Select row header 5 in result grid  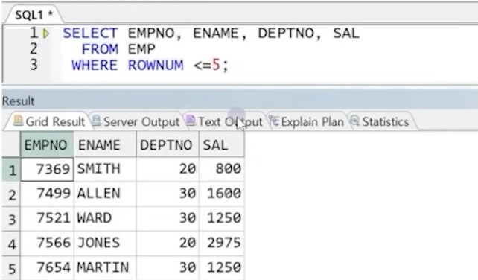(11, 268)
